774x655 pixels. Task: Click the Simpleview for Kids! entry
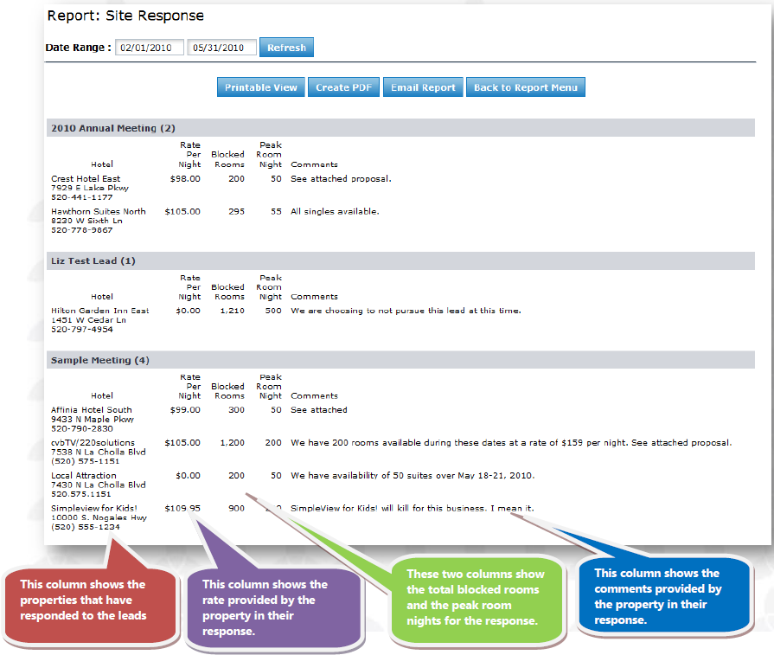tap(93, 508)
